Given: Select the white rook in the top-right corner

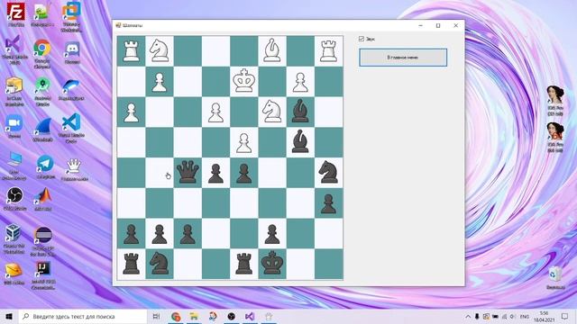Looking at the screenshot, I should click(328, 51).
